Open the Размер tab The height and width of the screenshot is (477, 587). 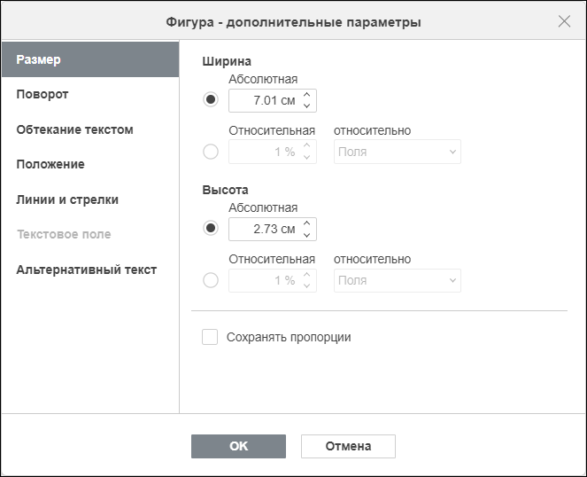click(90, 59)
